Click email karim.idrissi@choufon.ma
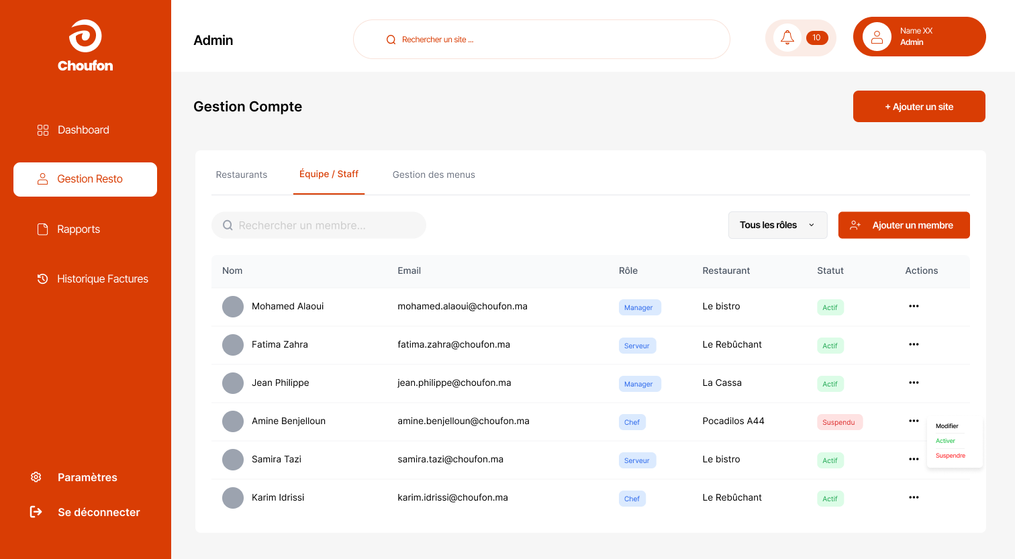 pos(453,497)
